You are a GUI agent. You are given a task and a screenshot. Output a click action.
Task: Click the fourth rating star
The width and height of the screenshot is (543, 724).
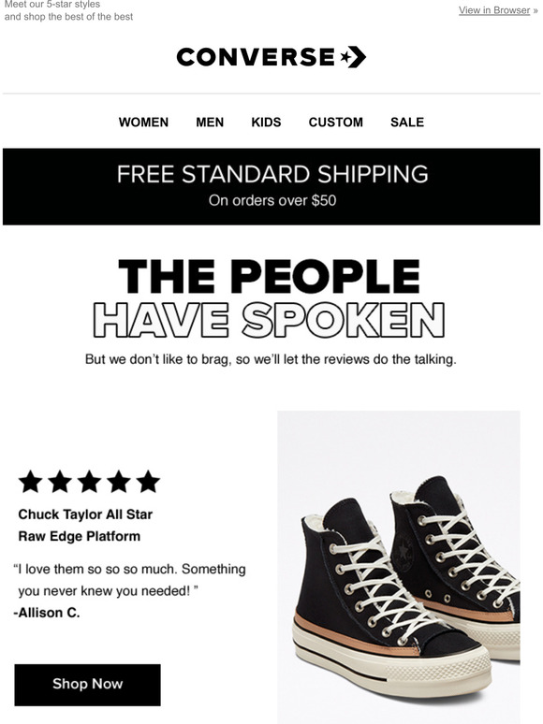tap(119, 482)
